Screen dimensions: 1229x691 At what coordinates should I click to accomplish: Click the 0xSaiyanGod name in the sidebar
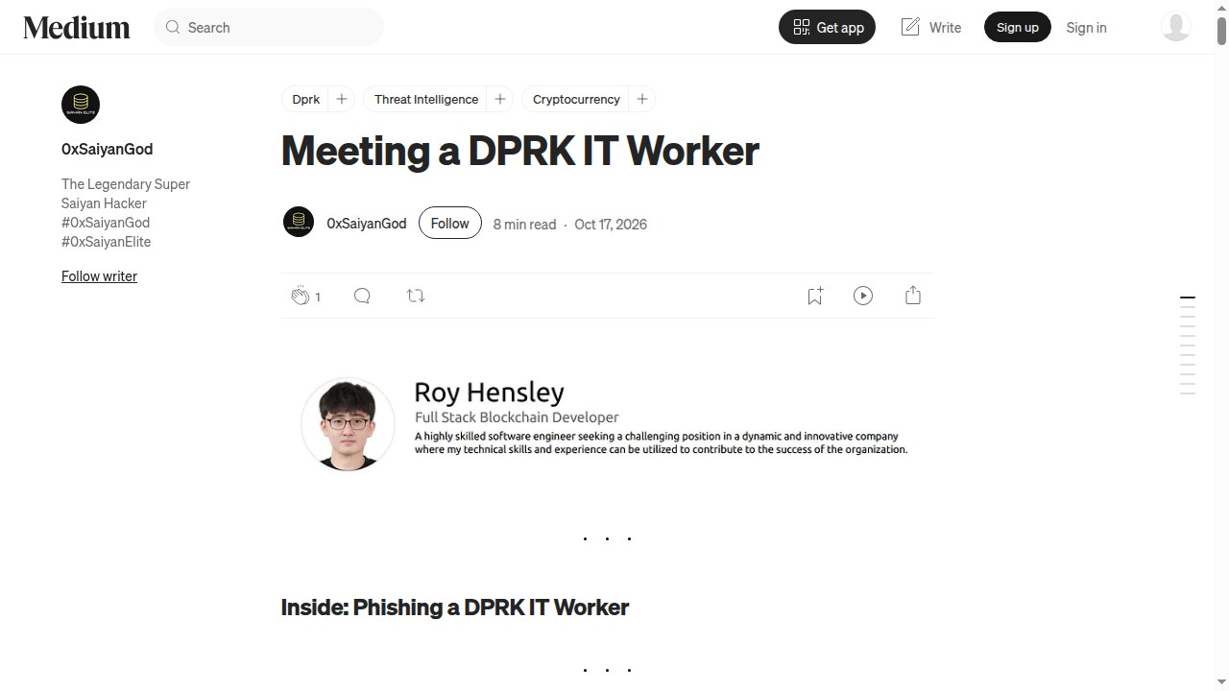[x=107, y=149]
